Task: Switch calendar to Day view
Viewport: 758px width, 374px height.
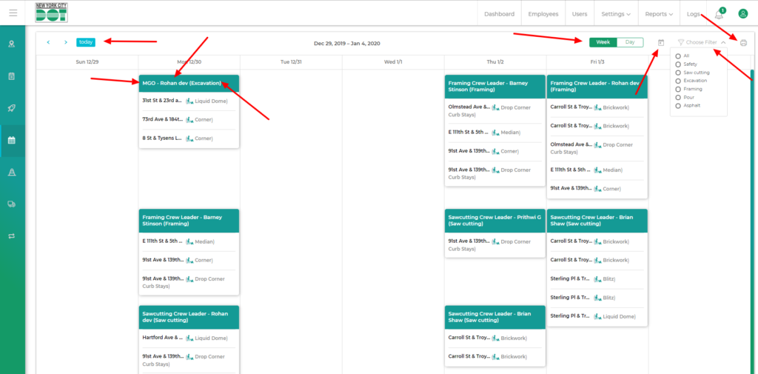Action: (630, 42)
